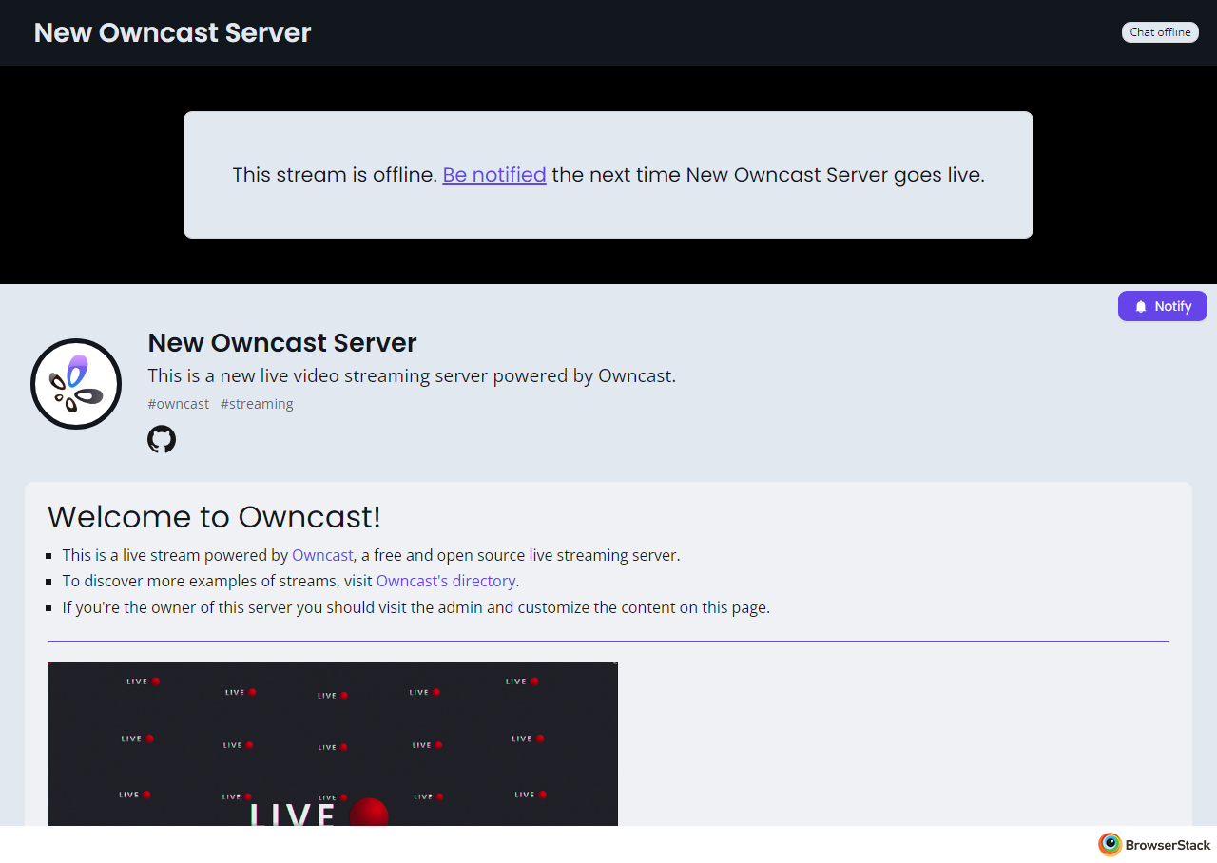Visit the Owncast's directory link
Image resolution: width=1217 pixels, height=863 pixels.
click(446, 581)
